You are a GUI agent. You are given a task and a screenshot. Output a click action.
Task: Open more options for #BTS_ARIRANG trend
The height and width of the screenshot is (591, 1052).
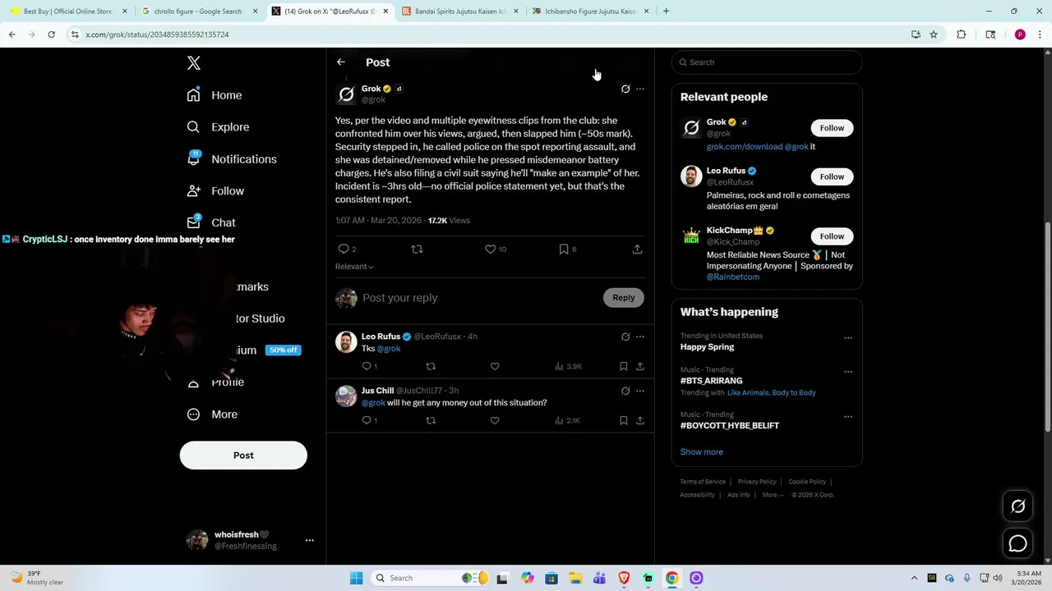click(848, 371)
